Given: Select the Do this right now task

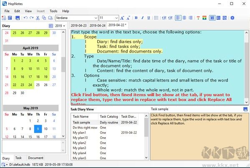Looking at the screenshot, I should coord(85,128).
